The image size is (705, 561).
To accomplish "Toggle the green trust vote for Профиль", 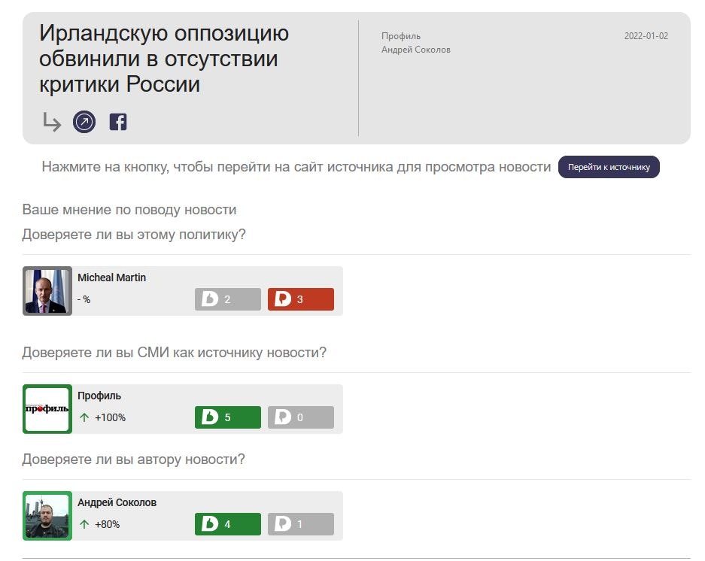I will click(227, 417).
